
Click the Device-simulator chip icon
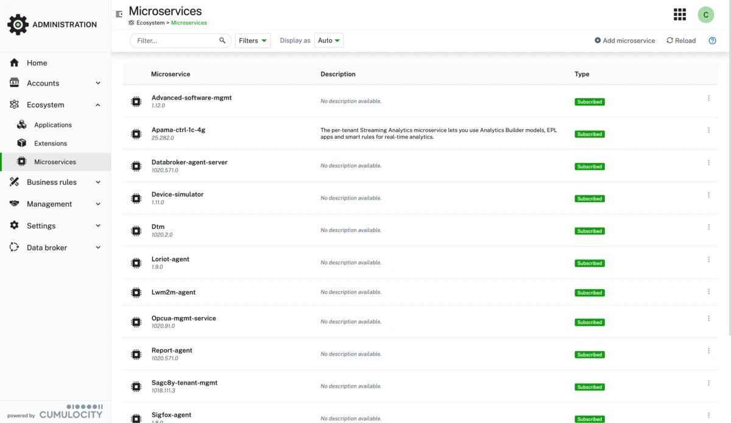[136, 198]
